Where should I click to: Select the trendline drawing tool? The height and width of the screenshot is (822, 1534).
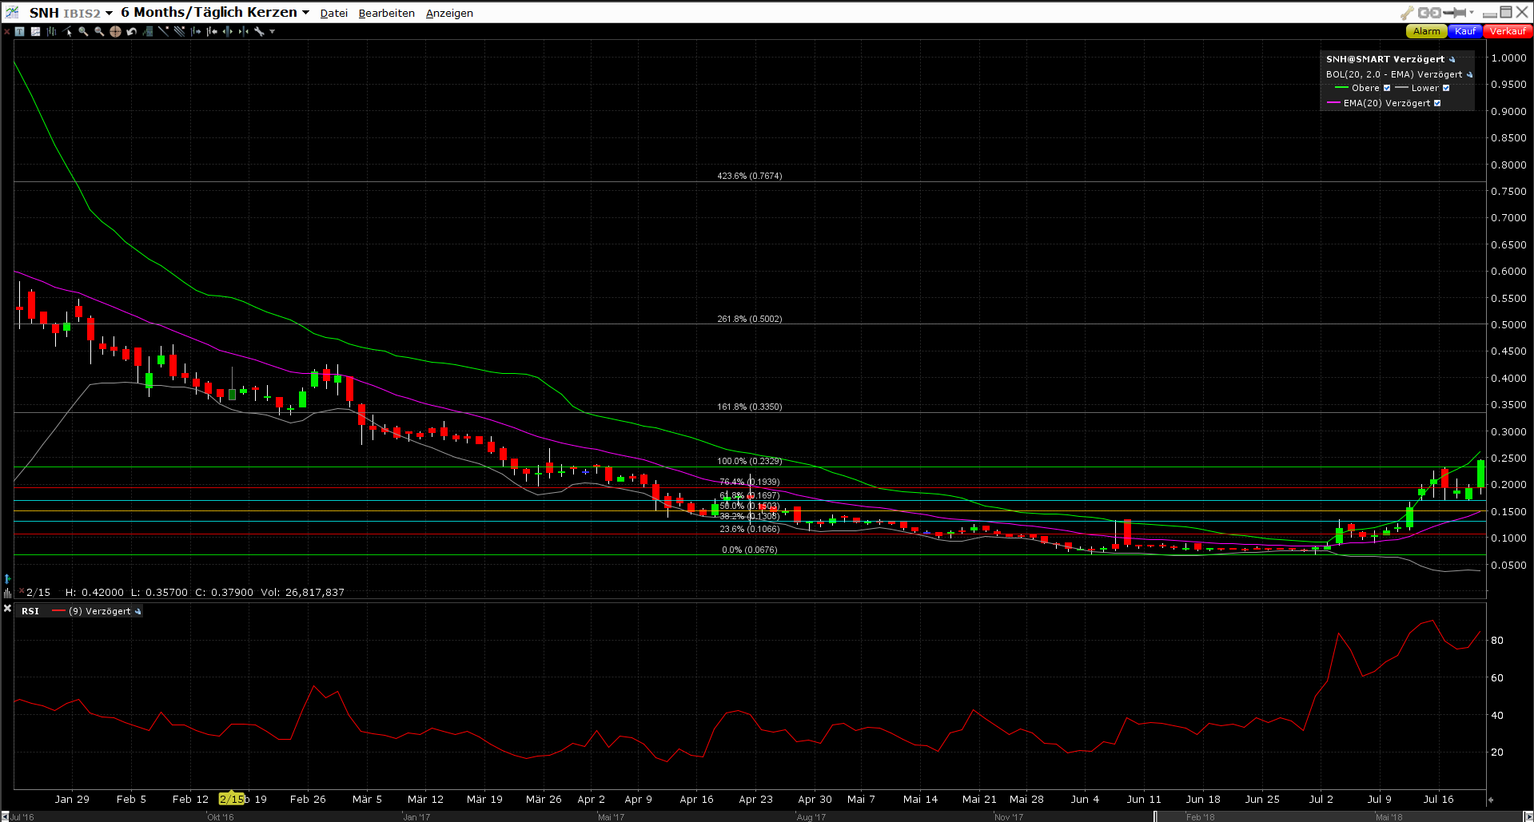point(163,32)
